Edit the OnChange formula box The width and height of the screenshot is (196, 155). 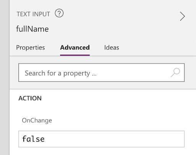click(101, 139)
